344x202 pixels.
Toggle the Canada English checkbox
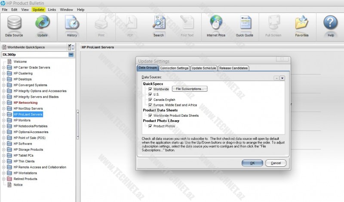(x=150, y=99)
